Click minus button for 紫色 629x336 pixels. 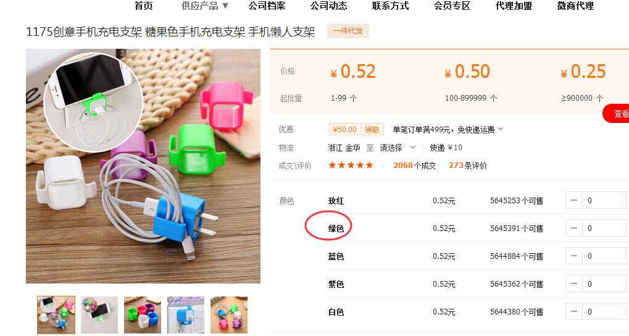(574, 284)
